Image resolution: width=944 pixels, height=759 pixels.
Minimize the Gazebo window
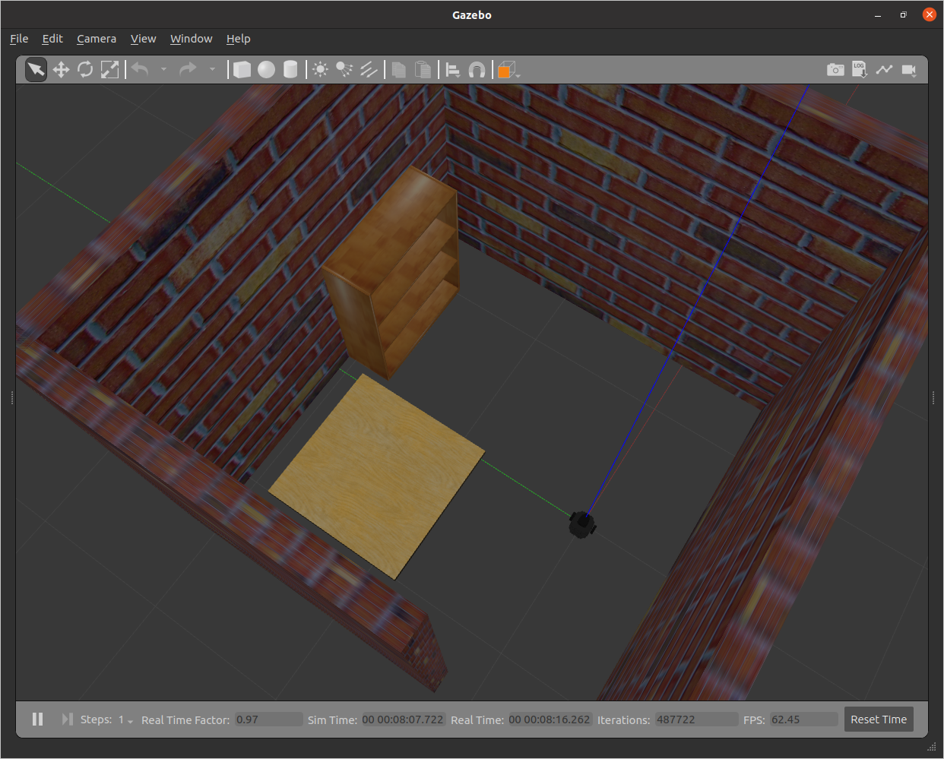point(878,14)
